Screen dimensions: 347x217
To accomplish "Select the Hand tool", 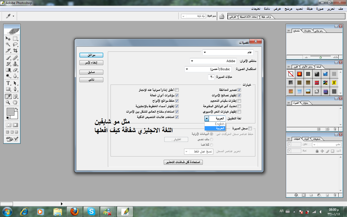I will 15,102.
